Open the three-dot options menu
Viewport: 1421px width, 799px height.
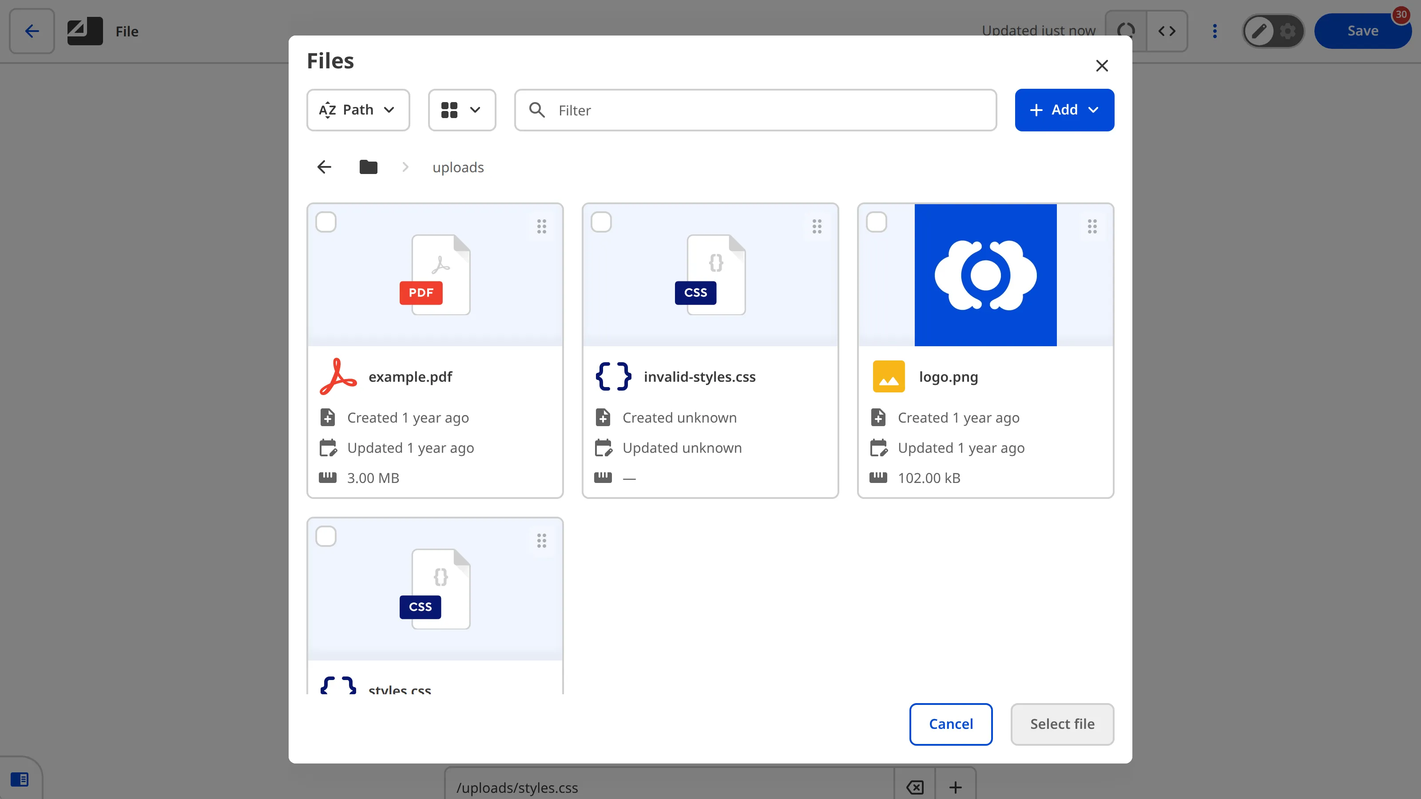point(1214,31)
